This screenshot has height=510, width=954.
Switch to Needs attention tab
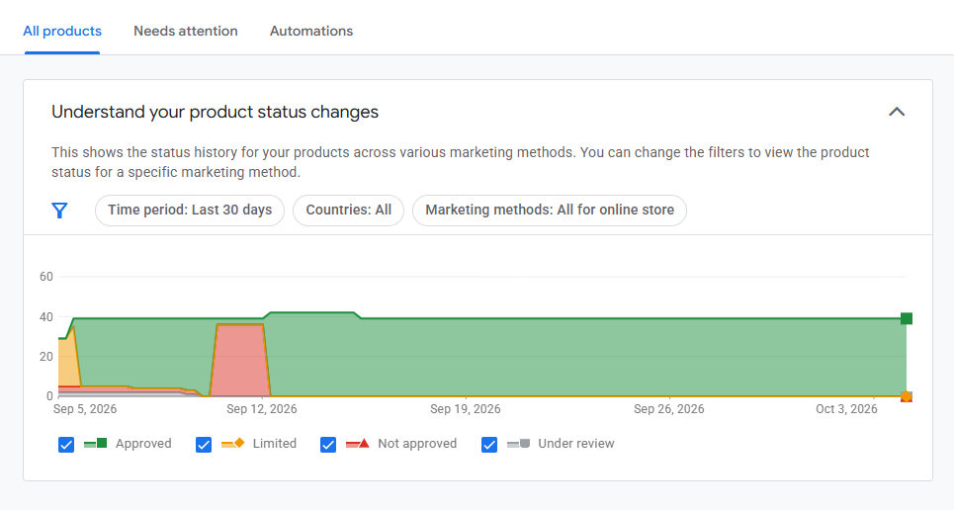pyautogui.click(x=186, y=31)
